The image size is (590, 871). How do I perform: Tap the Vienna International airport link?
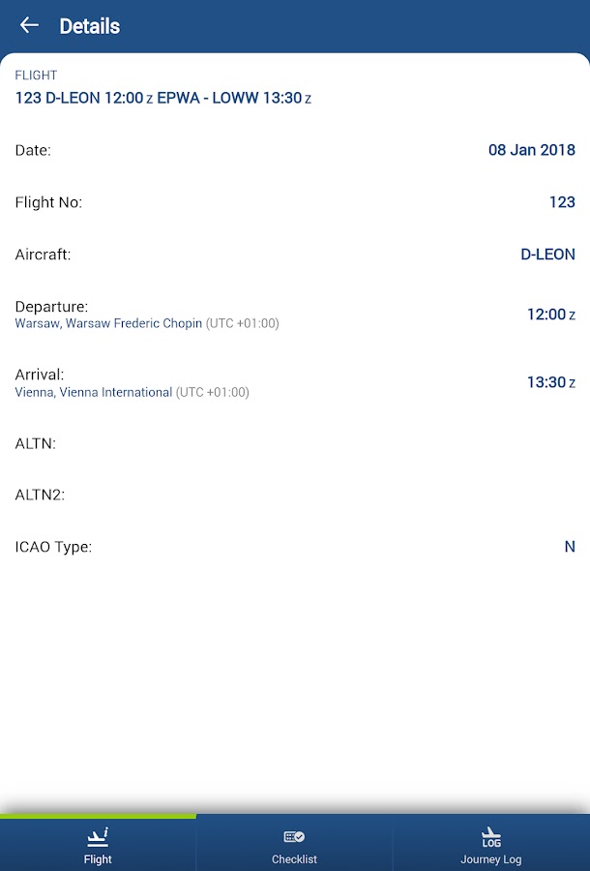point(94,392)
